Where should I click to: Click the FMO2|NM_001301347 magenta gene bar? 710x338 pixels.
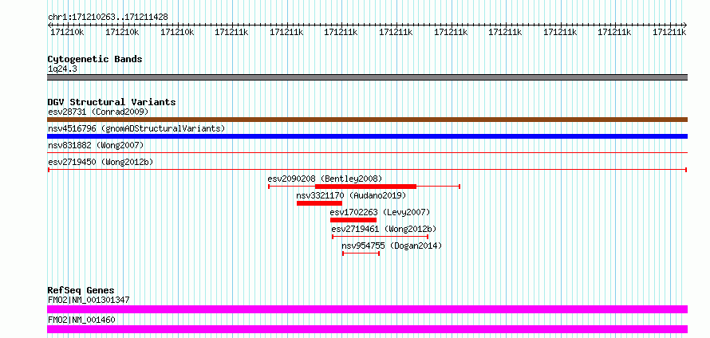point(367,309)
